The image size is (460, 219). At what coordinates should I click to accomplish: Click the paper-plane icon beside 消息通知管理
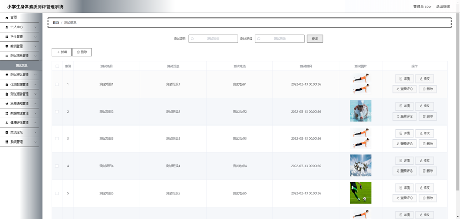coord(7,103)
